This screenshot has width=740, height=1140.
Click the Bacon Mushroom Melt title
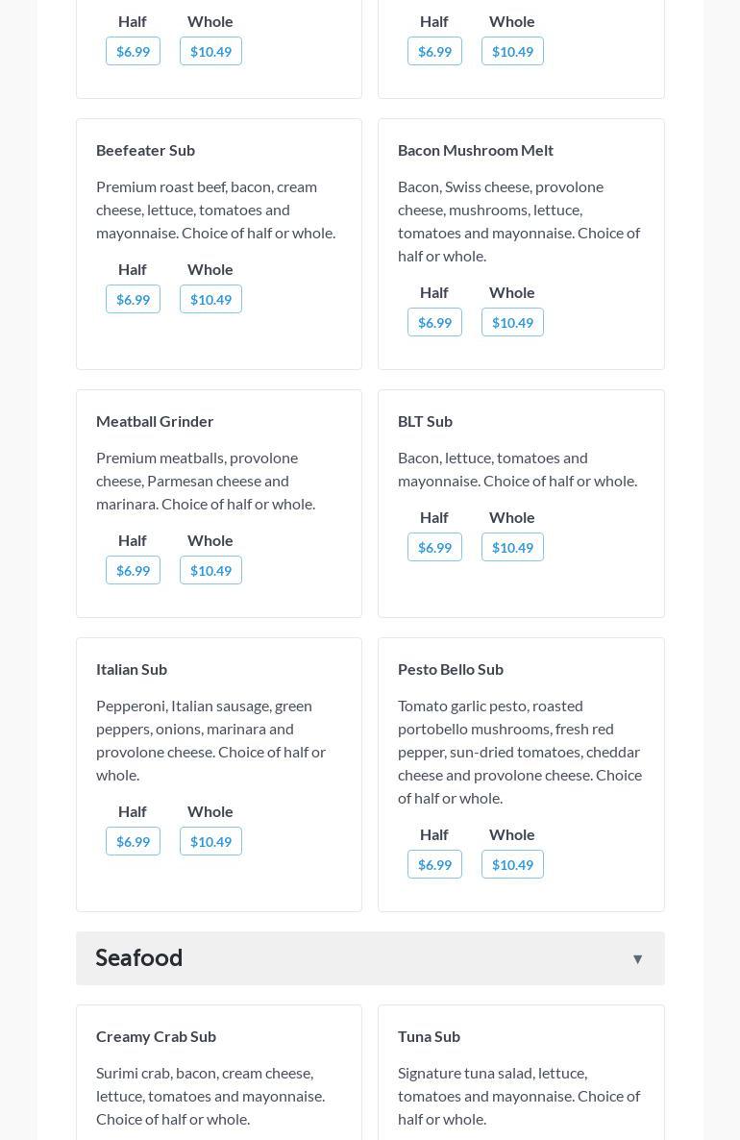(x=476, y=150)
